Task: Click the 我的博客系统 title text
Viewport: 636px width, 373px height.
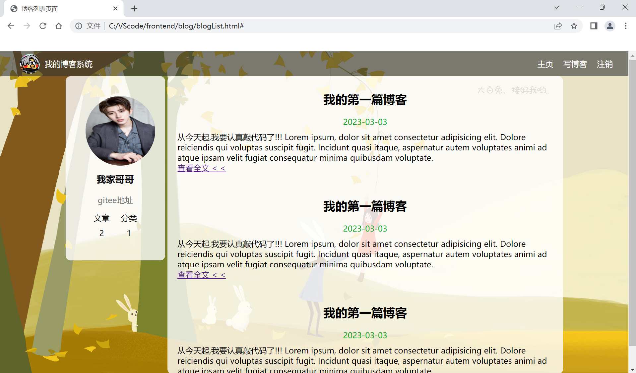Action: 69,64
